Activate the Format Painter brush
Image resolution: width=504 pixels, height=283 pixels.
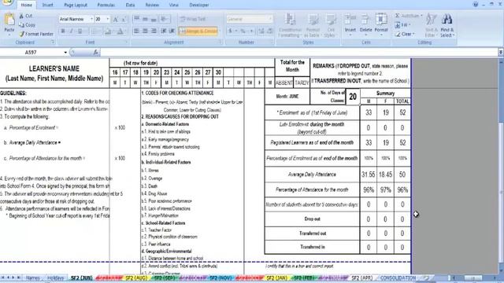coord(21,34)
